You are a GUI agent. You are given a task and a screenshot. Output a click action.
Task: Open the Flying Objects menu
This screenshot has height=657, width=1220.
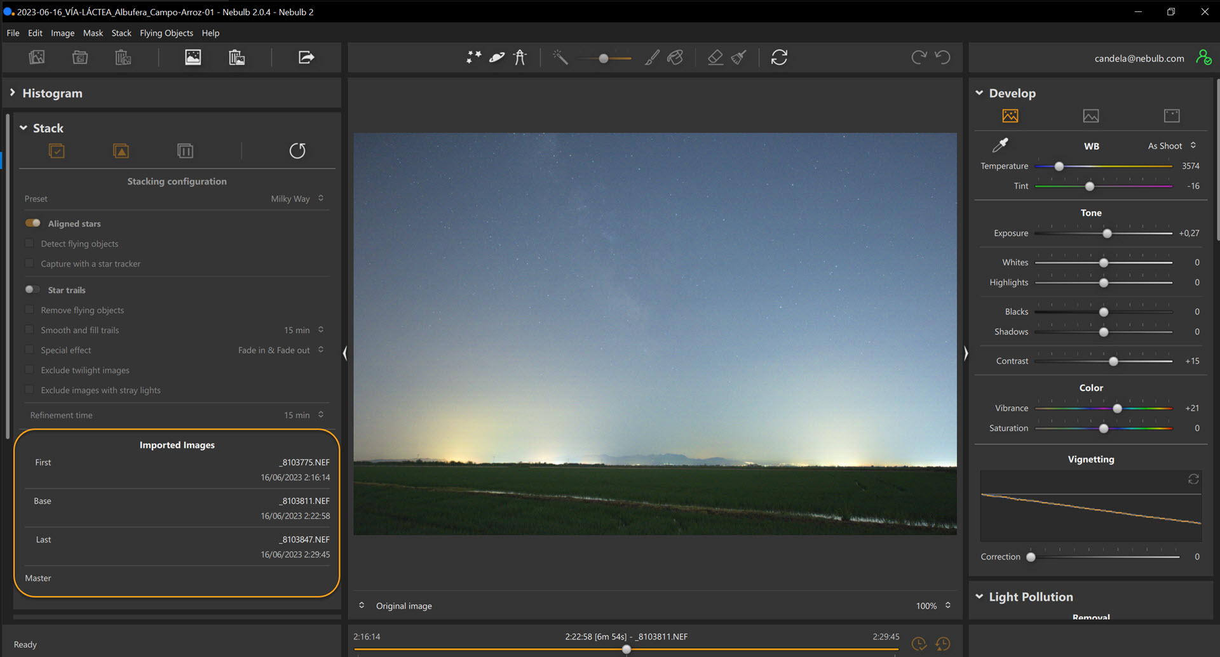tap(166, 33)
